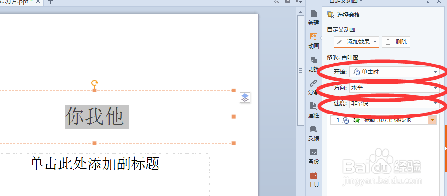This screenshot has width=447, height=196.
Task: Open the 新建 (New) sidebar icon
Action: [x=314, y=18]
